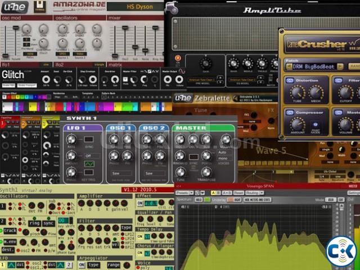Open the oscillators section tab
360x270 pixels.
click(x=80, y=18)
